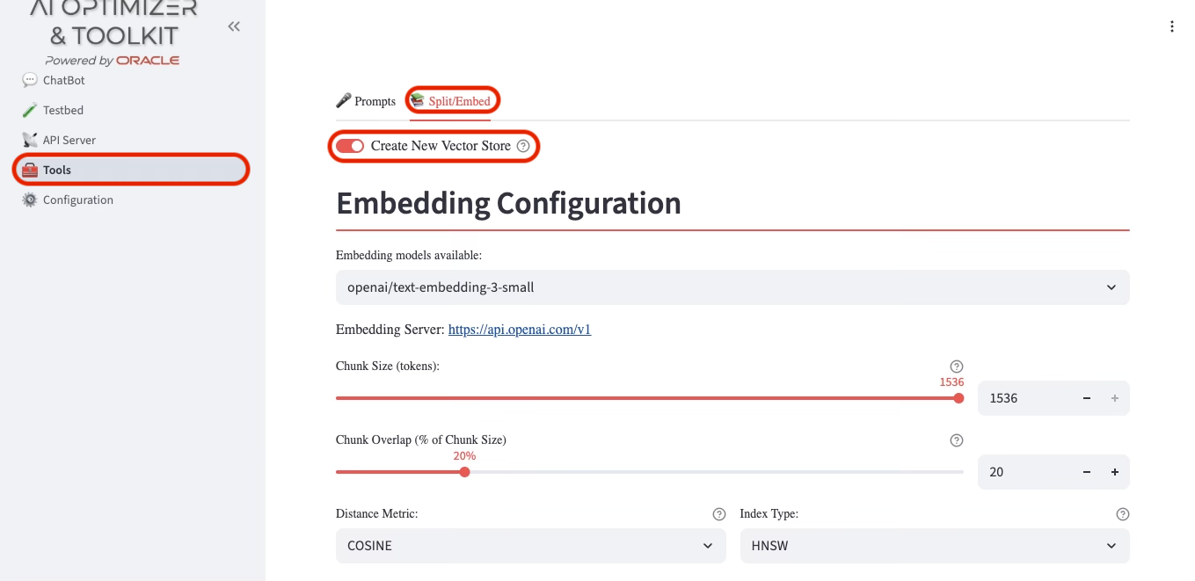Click the Chunk Size help icon
The width and height of the screenshot is (1195, 581).
957,367
